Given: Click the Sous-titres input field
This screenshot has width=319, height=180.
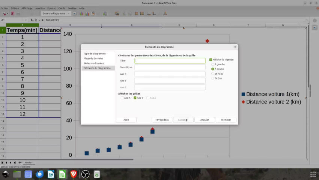Looking at the screenshot, I should pos(170,67).
